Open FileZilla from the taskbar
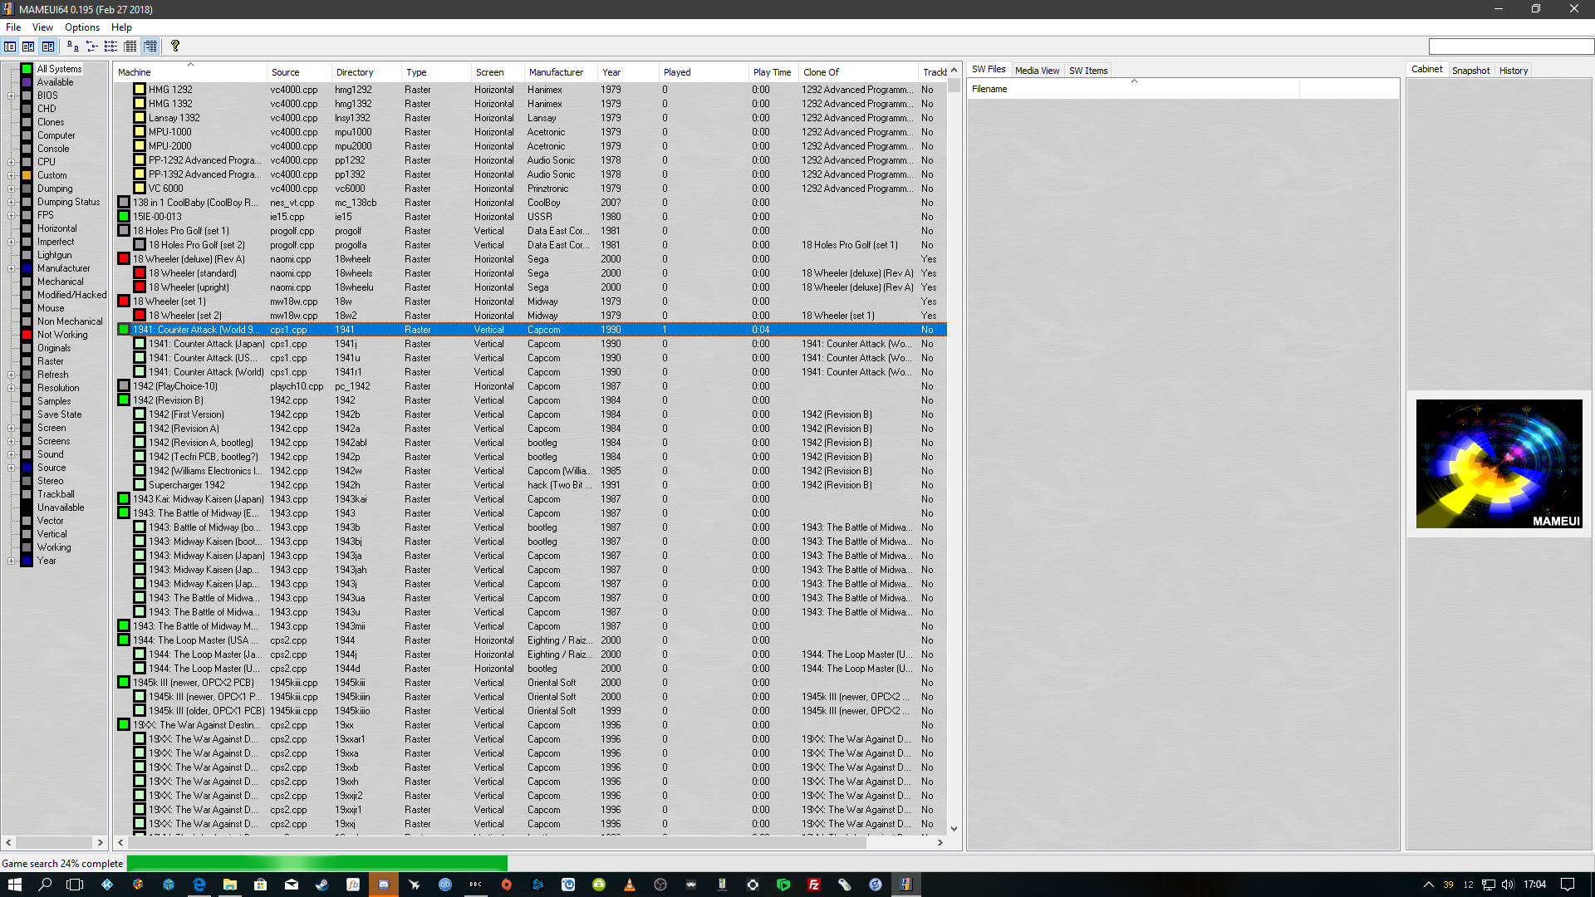This screenshot has height=897, width=1595. (x=813, y=885)
